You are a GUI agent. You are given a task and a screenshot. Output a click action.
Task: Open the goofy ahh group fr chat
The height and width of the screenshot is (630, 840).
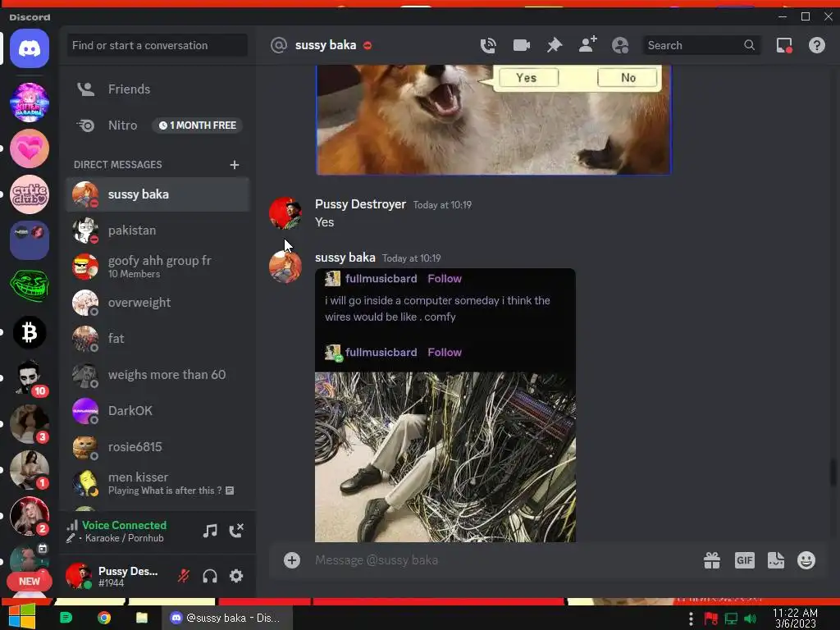[x=158, y=267]
